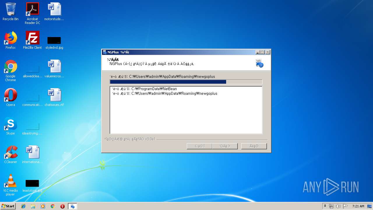Select the chatissues.rtf document icon

point(54,97)
